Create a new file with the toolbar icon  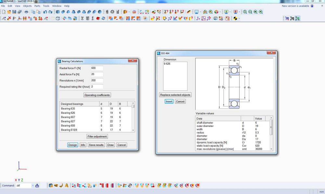[x=4, y=12]
